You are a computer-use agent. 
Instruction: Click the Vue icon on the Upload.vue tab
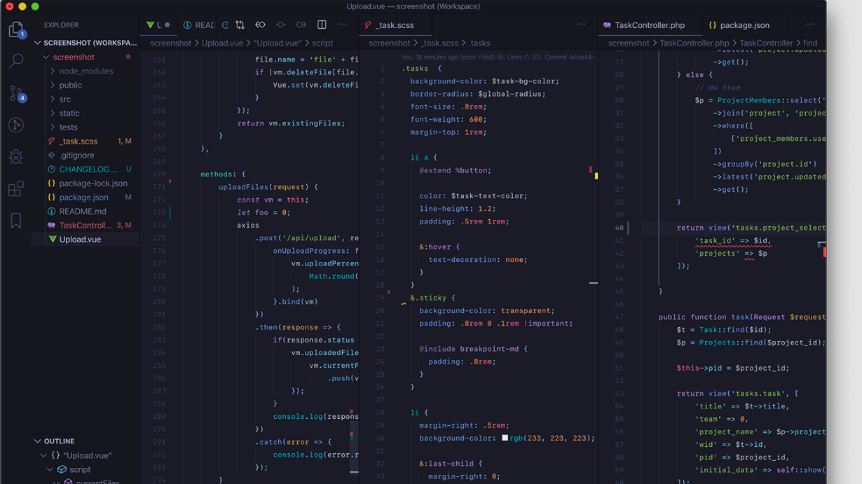[x=150, y=25]
